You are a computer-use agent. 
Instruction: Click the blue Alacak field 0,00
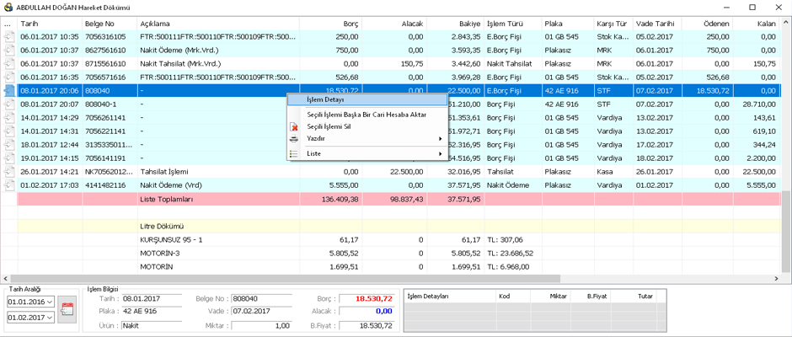(367, 312)
